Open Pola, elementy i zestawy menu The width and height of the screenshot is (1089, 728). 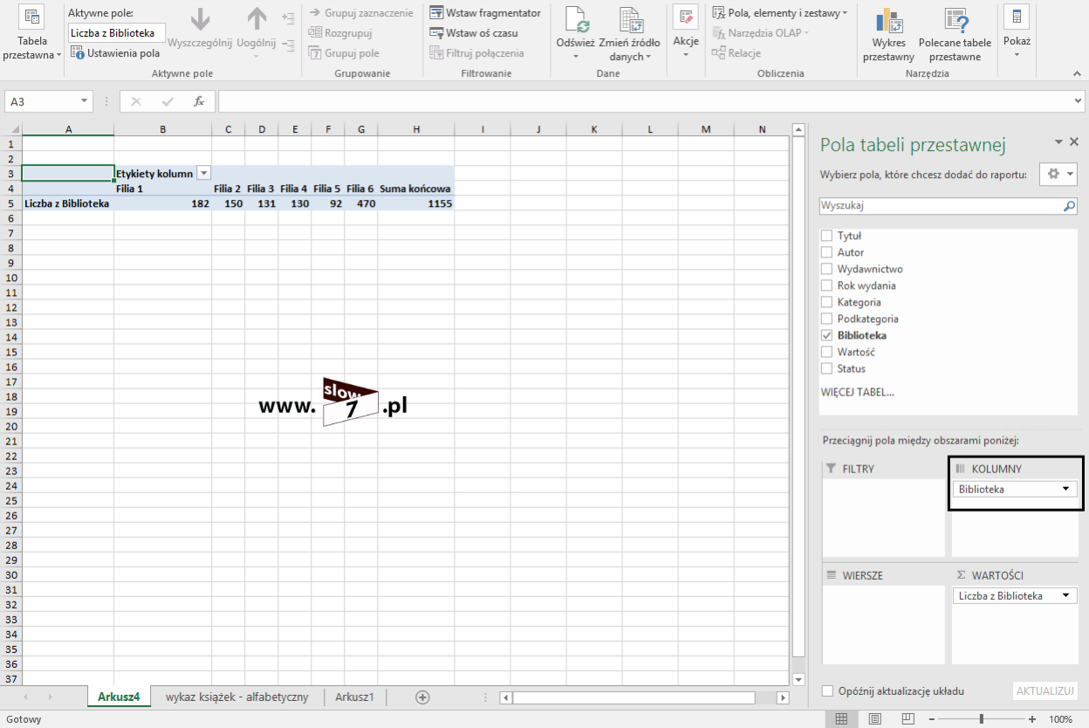(x=780, y=13)
